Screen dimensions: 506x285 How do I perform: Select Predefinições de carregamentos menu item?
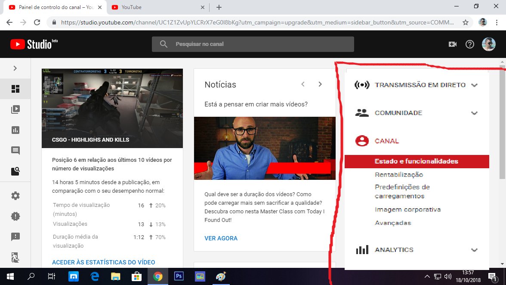point(402,191)
